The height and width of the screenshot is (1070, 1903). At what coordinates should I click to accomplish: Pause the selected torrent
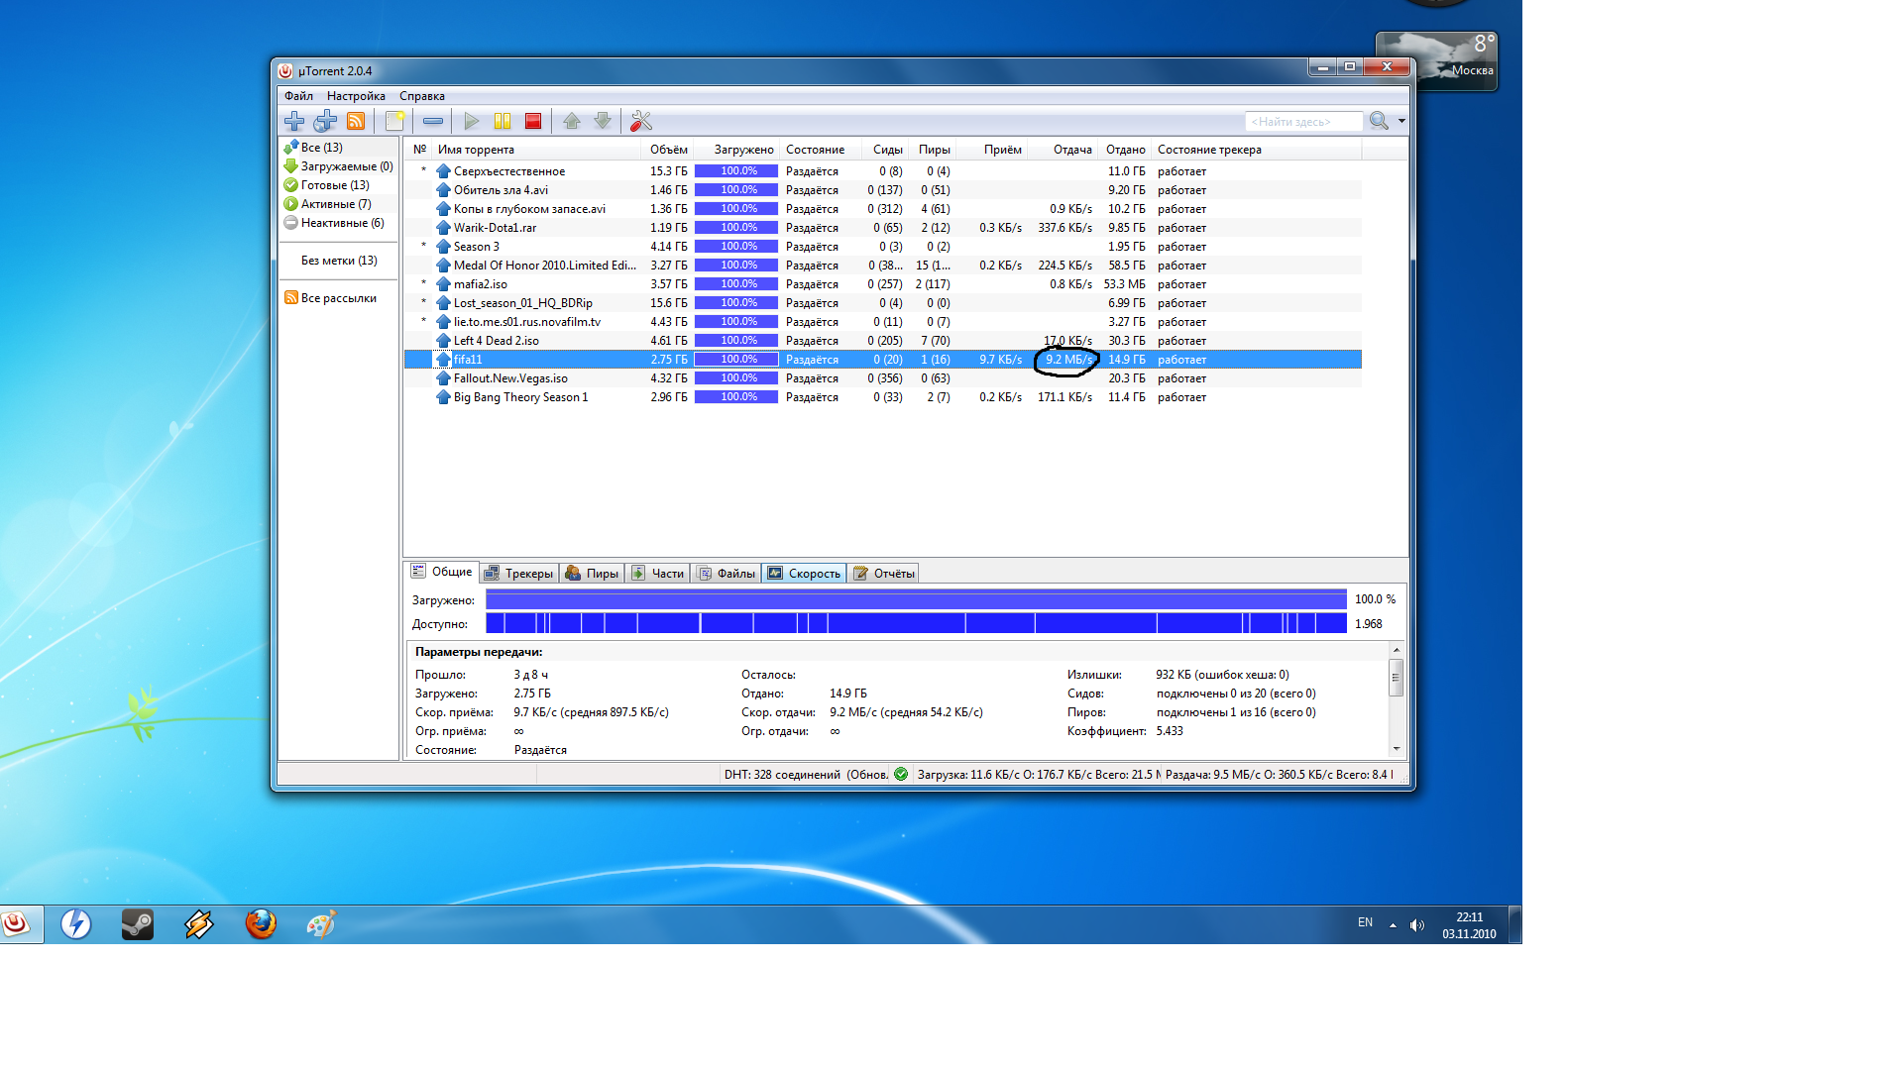(x=503, y=121)
